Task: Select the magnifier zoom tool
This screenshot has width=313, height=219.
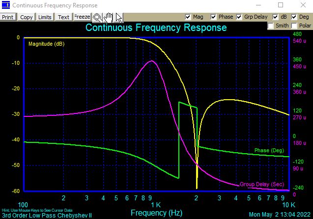Action: point(98,18)
